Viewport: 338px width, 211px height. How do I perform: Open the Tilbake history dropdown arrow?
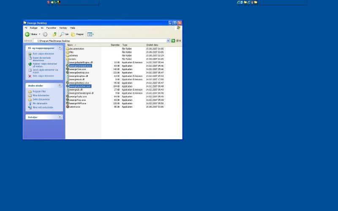[39, 34]
